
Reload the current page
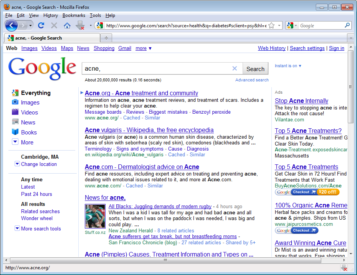coord(41,25)
